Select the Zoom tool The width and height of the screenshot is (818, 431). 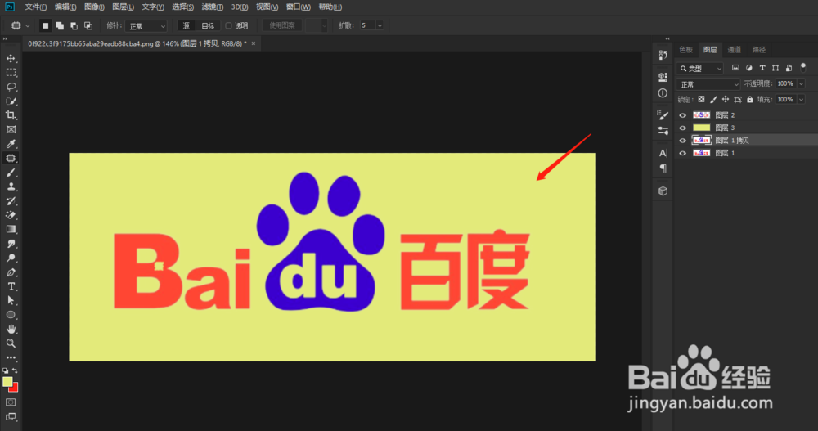click(11, 343)
